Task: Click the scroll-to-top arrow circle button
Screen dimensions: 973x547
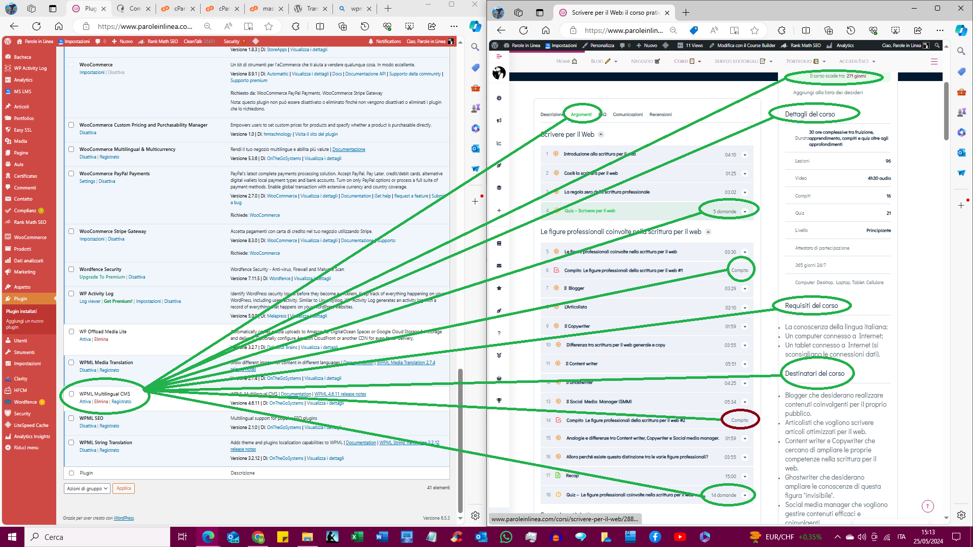Action: 927,506
